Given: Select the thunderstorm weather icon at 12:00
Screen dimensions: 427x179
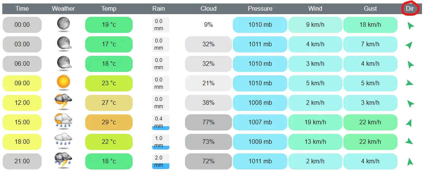Looking at the screenshot, I should pos(63,102).
